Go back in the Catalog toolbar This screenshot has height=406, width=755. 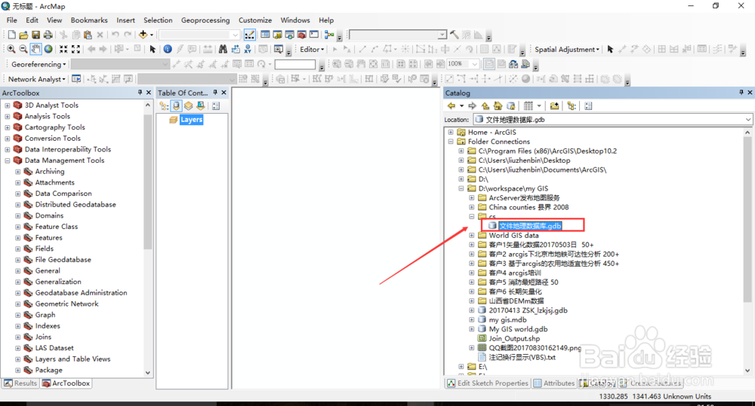click(451, 105)
